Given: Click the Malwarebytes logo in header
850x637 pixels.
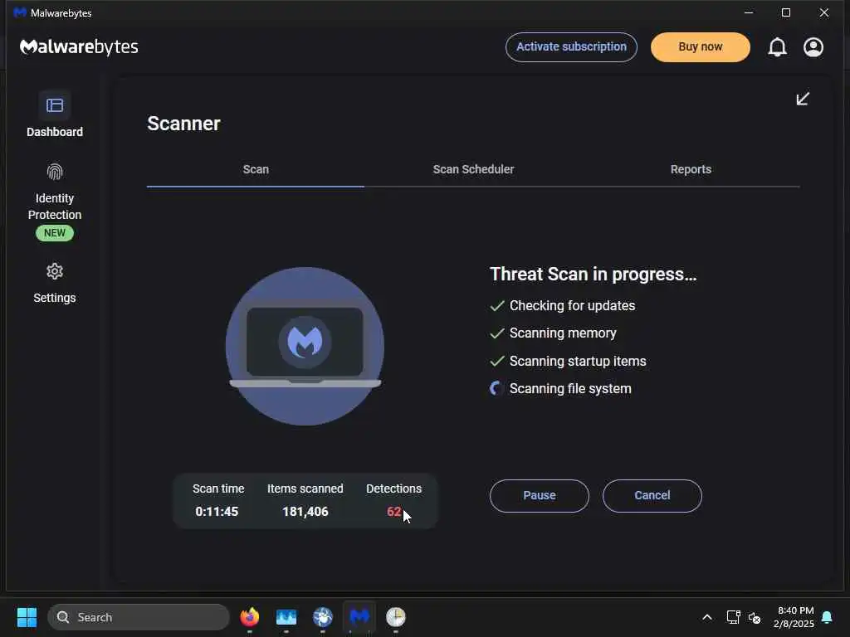Looking at the screenshot, I should click(79, 47).
